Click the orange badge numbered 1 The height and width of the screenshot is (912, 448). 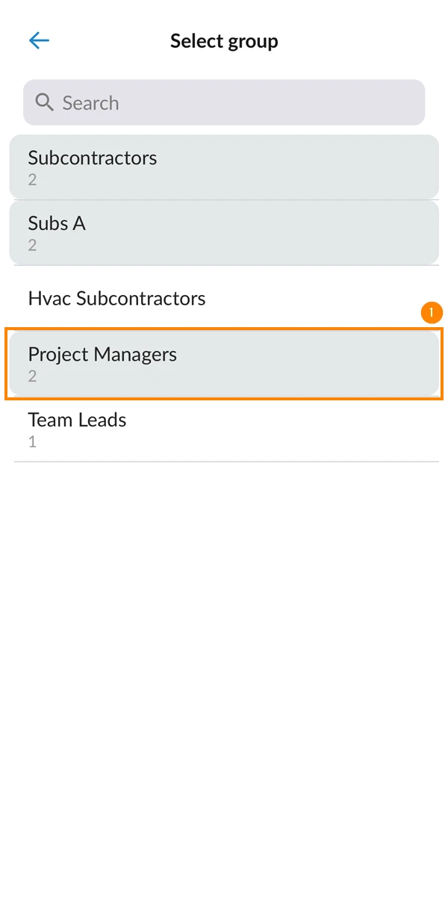(x=432, y=312)
